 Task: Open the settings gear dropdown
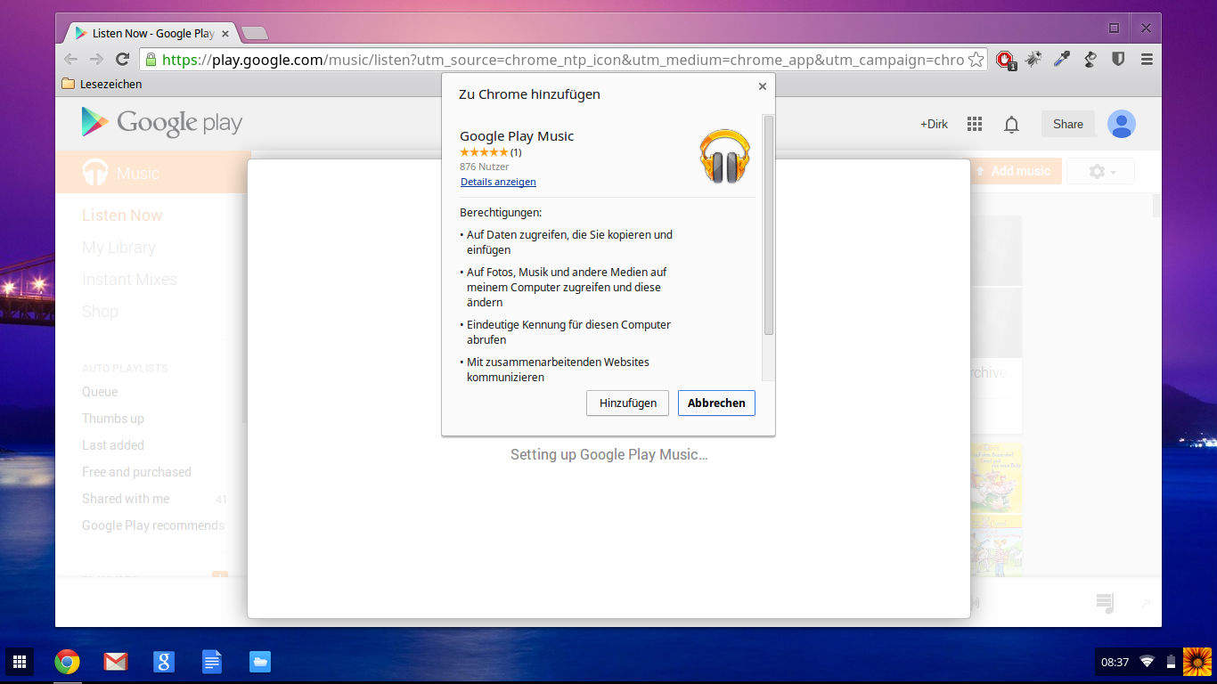(1101, 171)
